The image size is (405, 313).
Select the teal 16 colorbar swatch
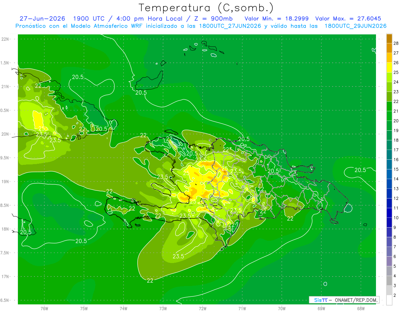tap(389, 155)
